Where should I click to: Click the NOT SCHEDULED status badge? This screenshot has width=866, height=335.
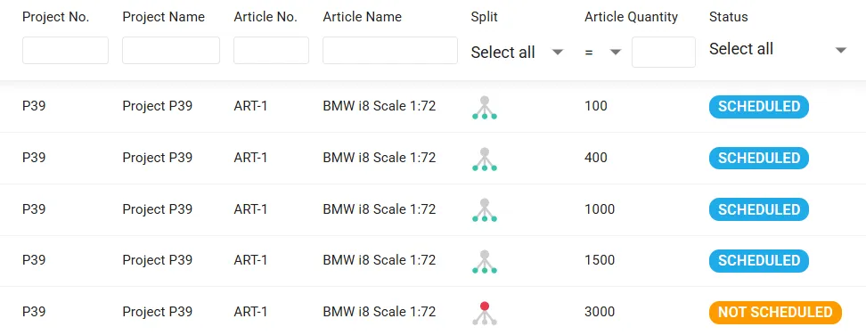click(775, 313)
